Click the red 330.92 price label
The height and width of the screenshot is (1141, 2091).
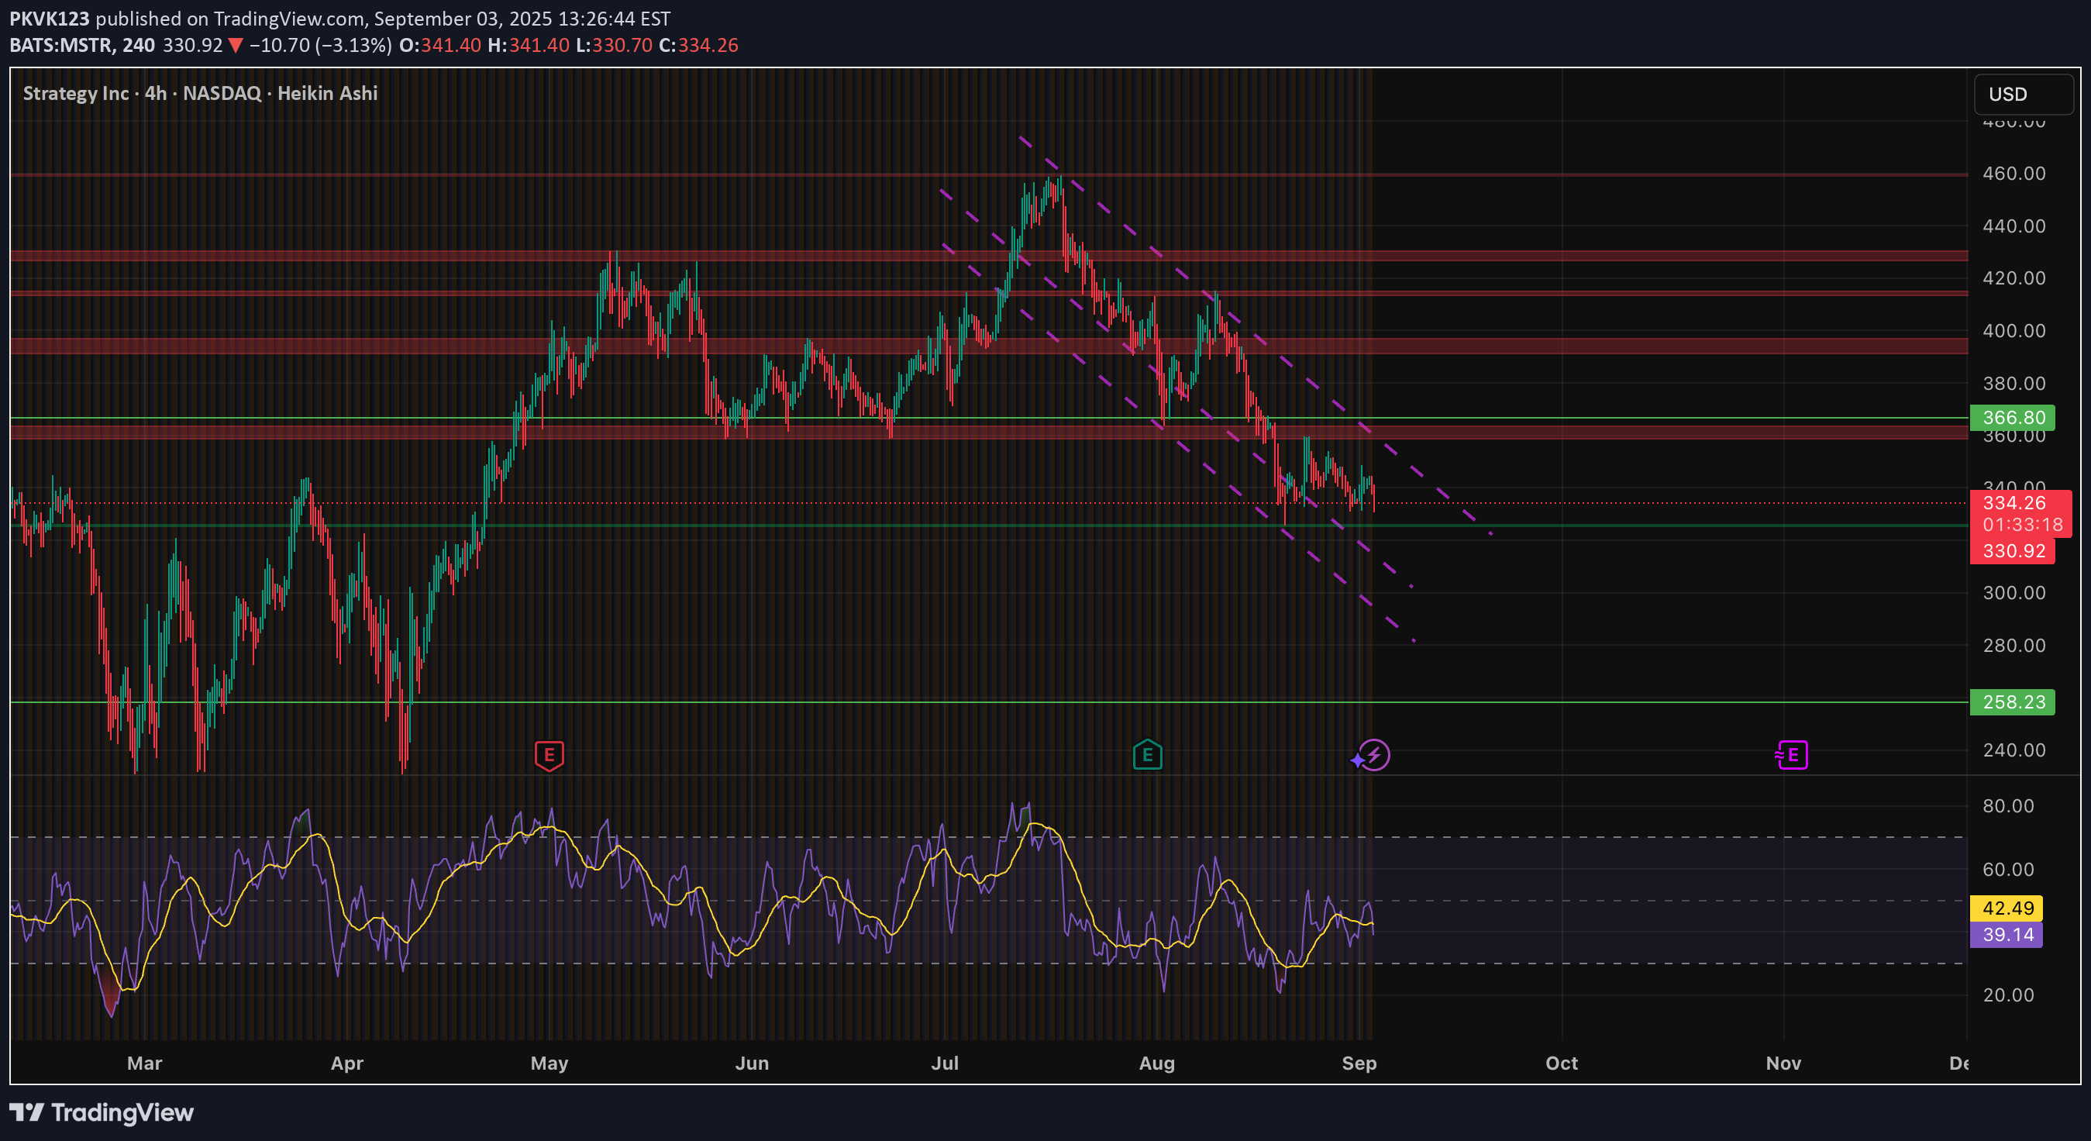[2012, 551]
